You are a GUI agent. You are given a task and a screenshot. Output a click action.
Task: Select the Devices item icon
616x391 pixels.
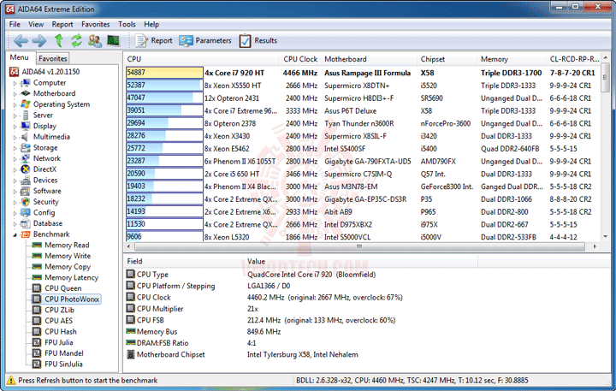26,181
